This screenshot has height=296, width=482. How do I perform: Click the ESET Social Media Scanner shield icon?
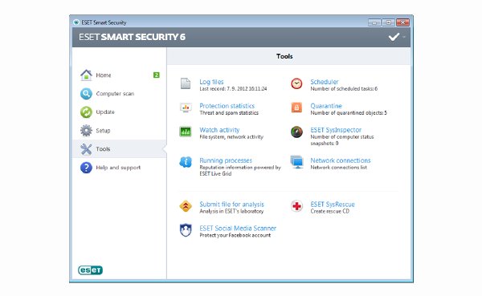coord(186,230)
